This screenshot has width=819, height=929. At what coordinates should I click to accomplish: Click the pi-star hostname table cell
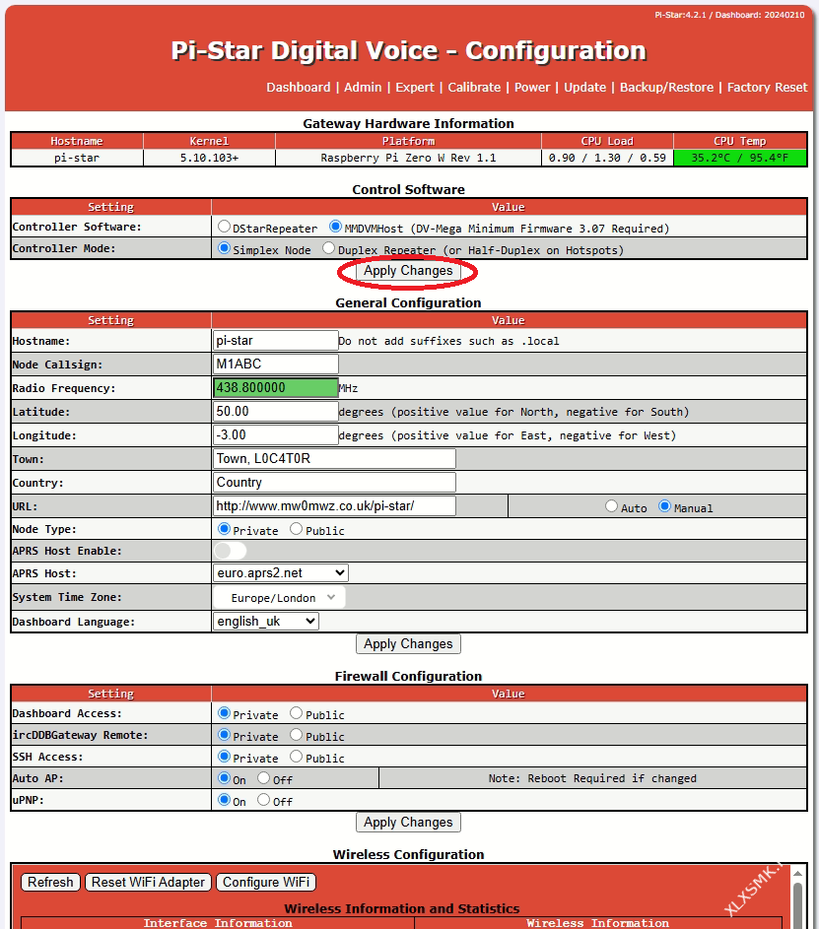click(77, 158)
